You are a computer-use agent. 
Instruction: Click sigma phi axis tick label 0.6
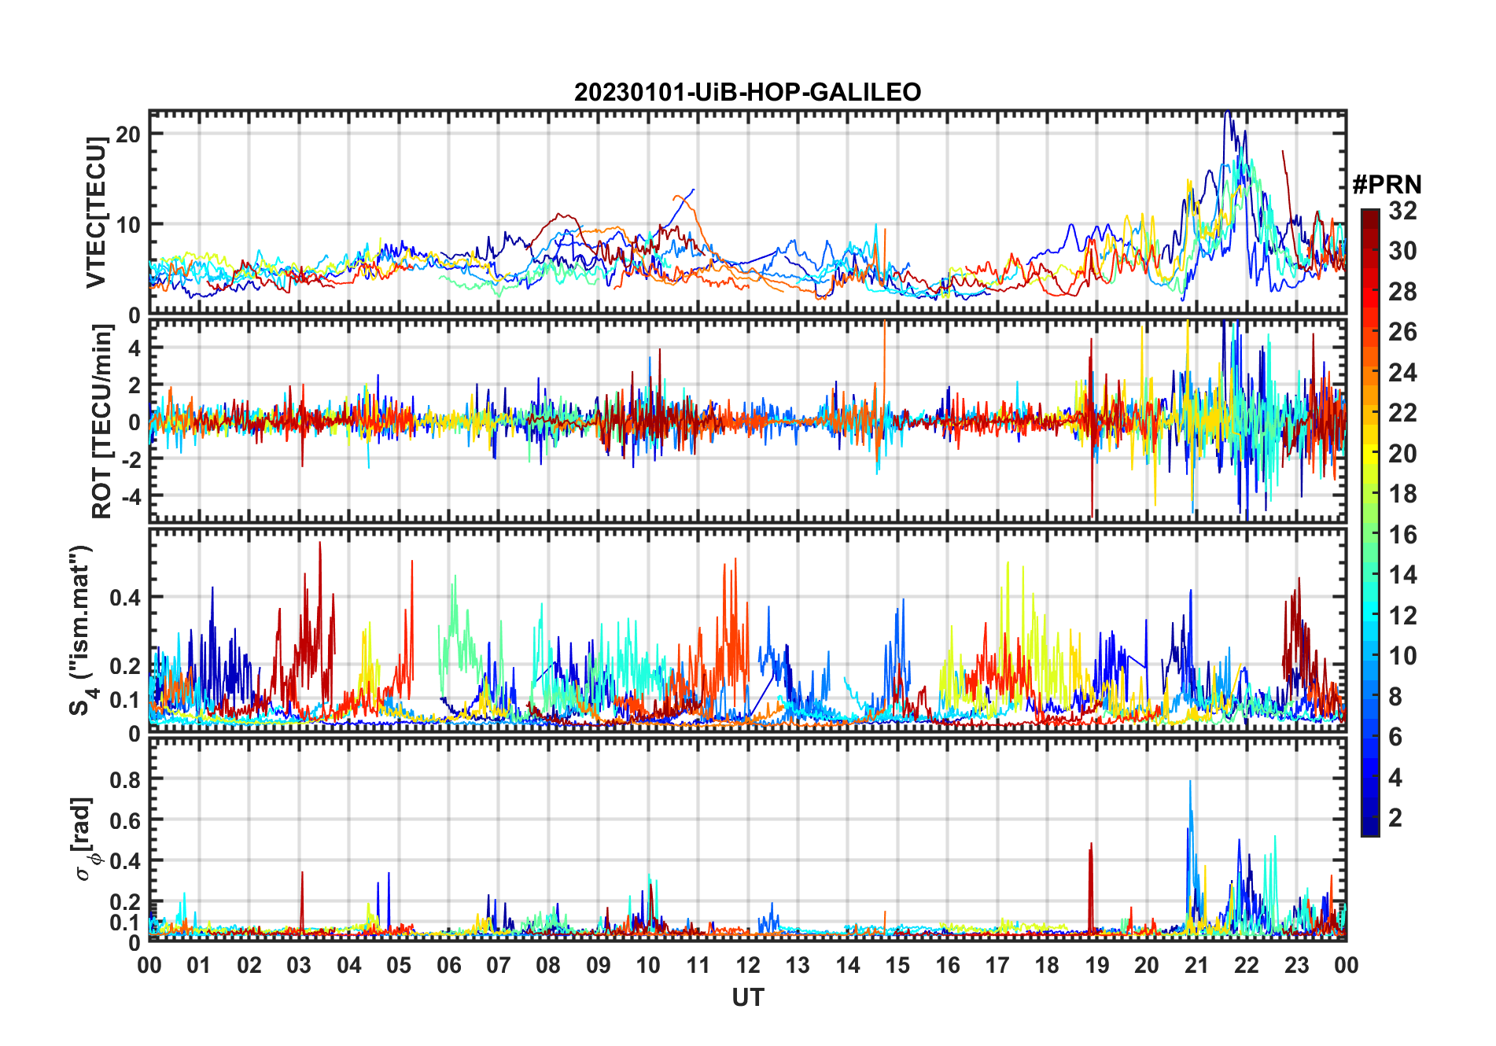click(x=125, y=821)
